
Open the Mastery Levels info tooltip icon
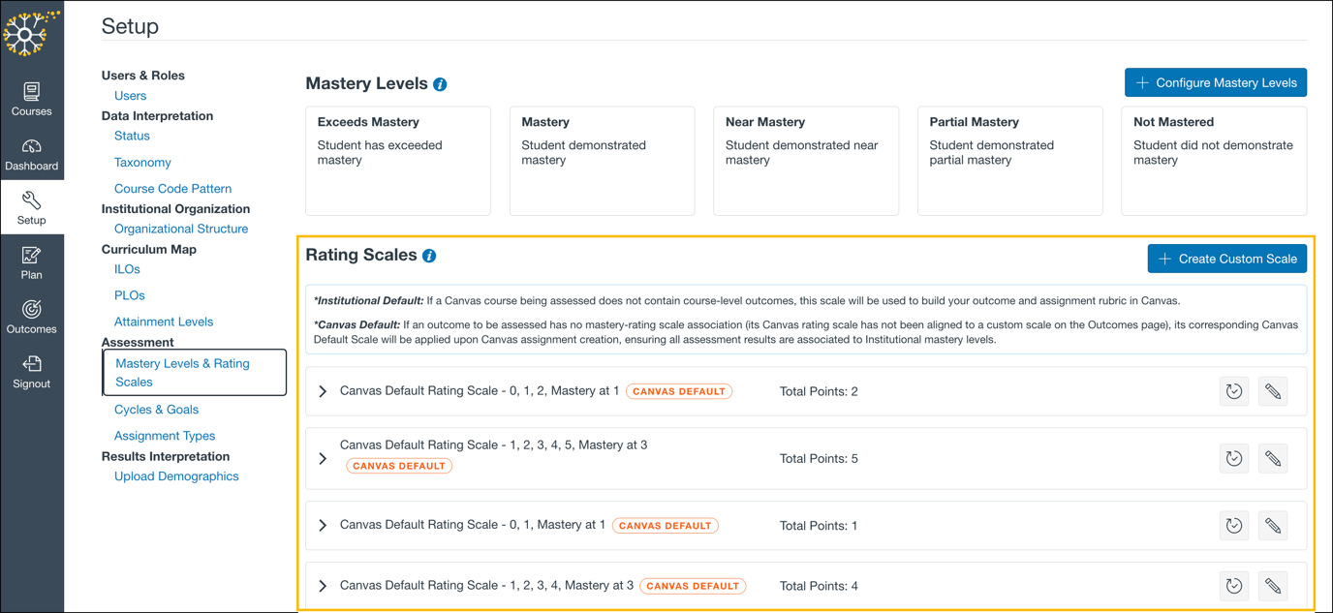pos(441,83)
